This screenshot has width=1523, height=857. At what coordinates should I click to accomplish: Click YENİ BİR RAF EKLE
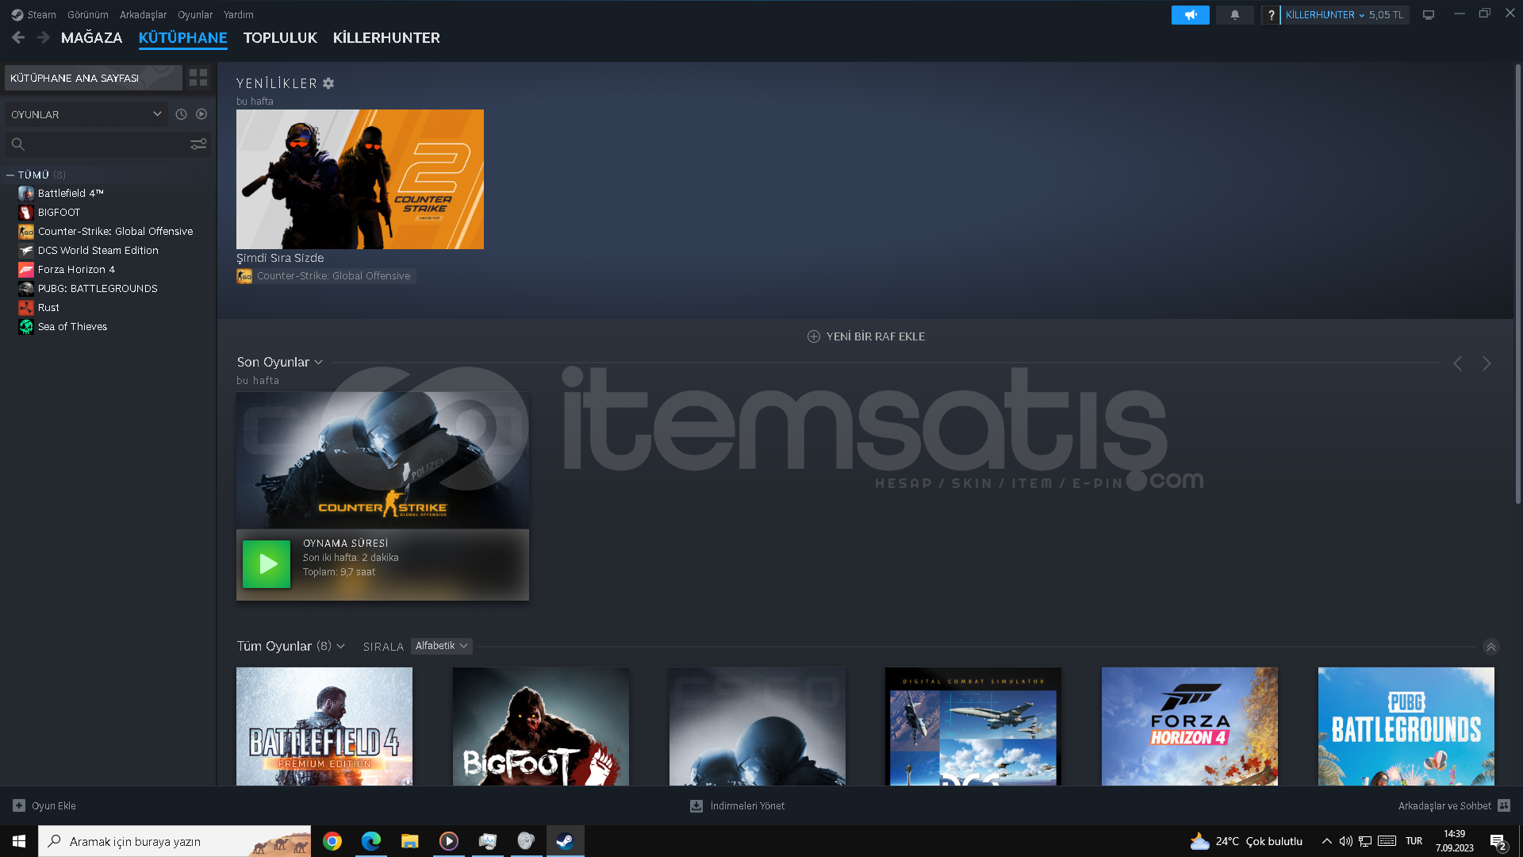(x=875, y=336)
